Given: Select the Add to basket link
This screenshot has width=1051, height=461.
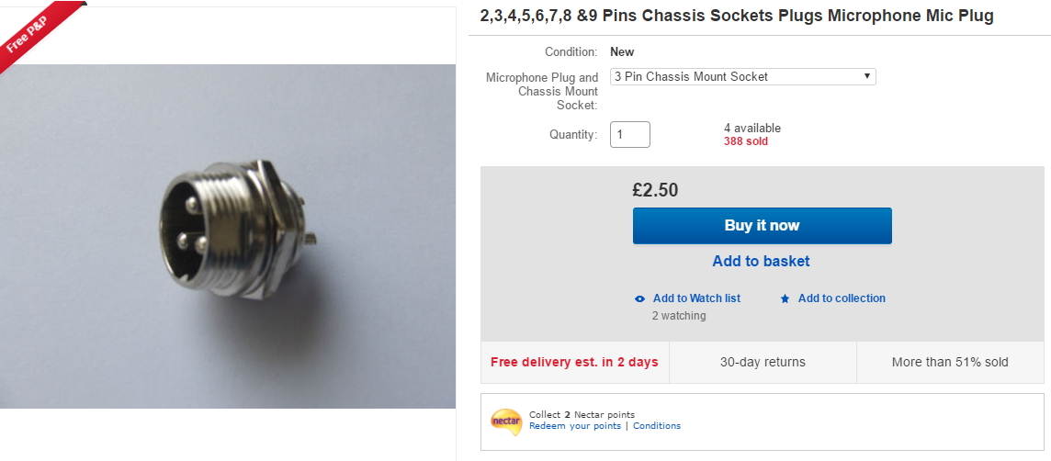Looking at the screenshot, I should tap(761, 261).
